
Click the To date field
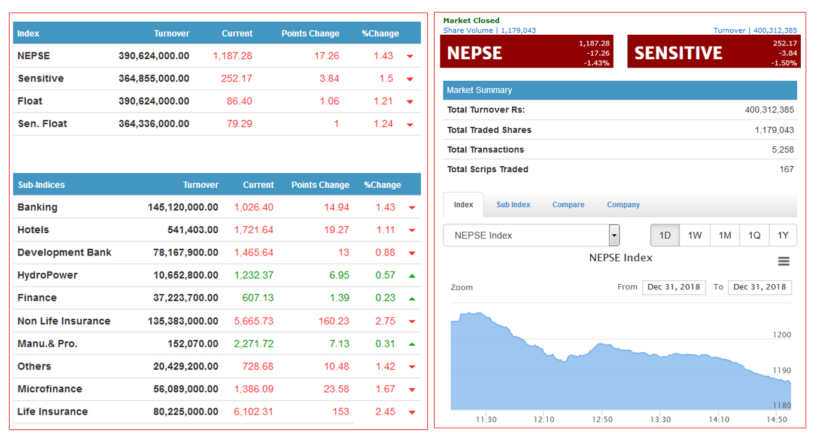pos(760,287)
